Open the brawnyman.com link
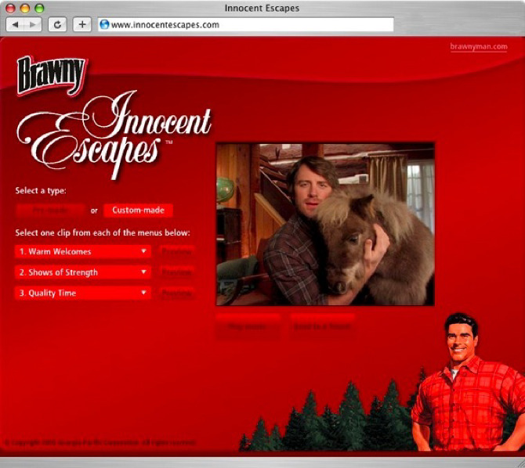The height and width of the screenshot is (468, 525). click(479, 46)
